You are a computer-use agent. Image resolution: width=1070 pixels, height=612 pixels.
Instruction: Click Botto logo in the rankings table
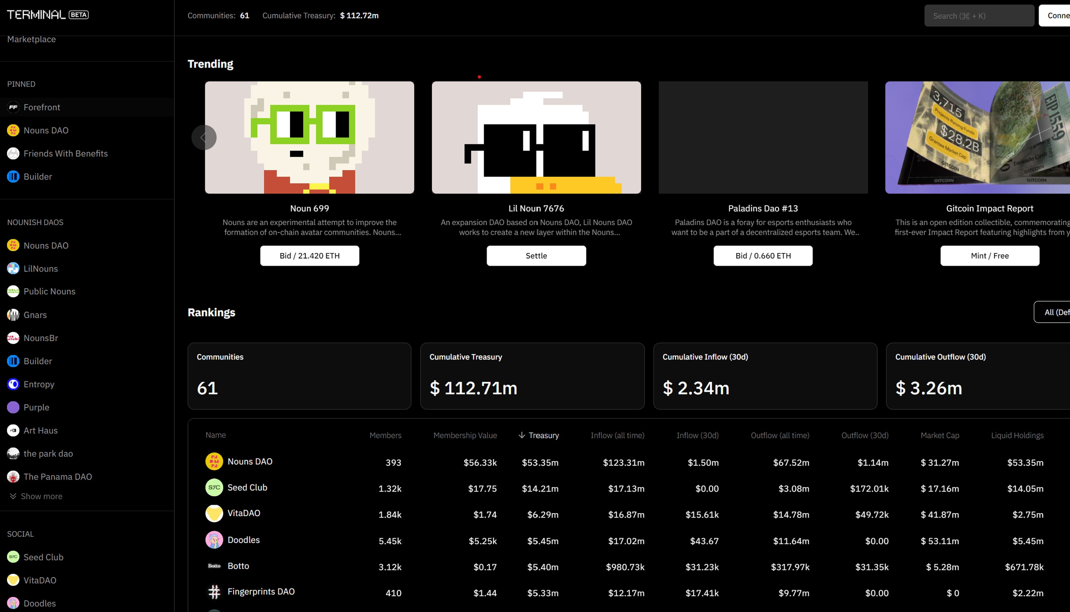tap(214, 566)
